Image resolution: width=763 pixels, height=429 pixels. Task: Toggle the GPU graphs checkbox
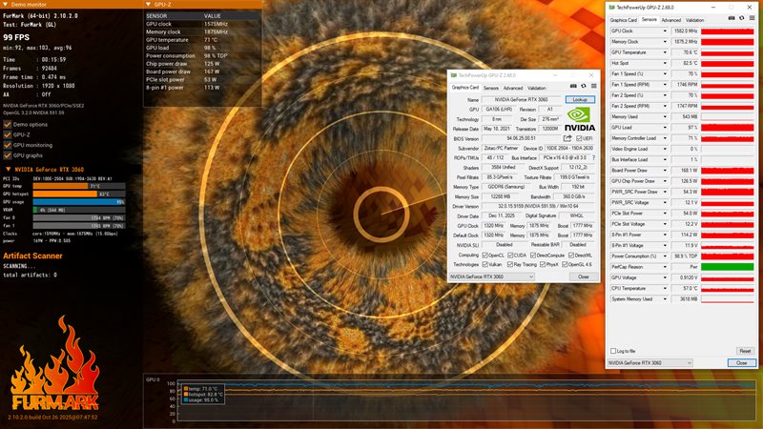pyautogui.click(x=7, y=154)
